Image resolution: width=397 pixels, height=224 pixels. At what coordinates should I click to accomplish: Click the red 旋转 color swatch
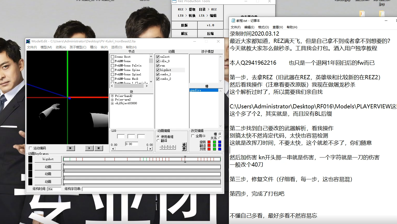tap(209, 142)
